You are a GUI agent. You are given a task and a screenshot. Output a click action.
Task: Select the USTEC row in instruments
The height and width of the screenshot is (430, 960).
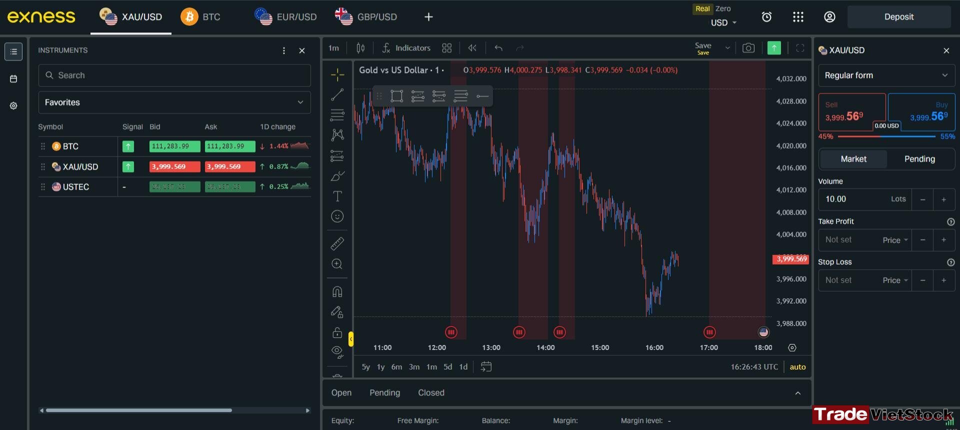tap(174, 187)
